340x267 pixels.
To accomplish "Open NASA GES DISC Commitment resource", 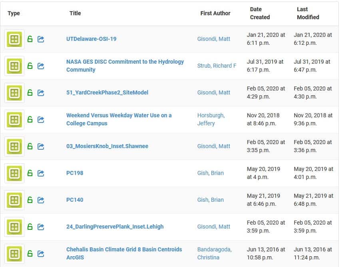I will (125, 66).
